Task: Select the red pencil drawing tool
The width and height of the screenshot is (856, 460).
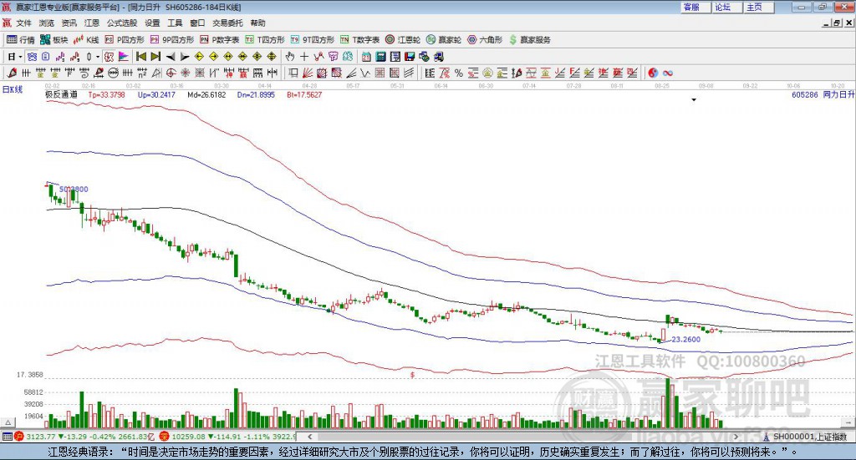Action: [x=12, y=73]
